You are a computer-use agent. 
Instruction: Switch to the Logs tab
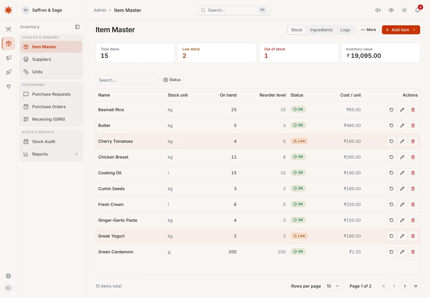click(x=345, y=30)
